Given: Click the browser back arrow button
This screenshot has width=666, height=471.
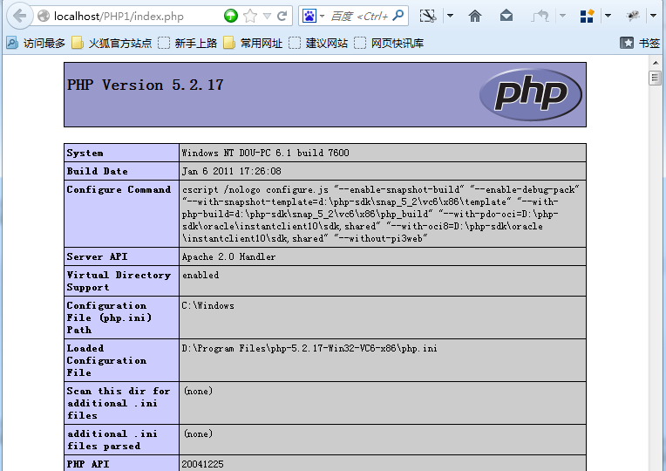Looking at the screenshot, I should (x=19, y=17).
